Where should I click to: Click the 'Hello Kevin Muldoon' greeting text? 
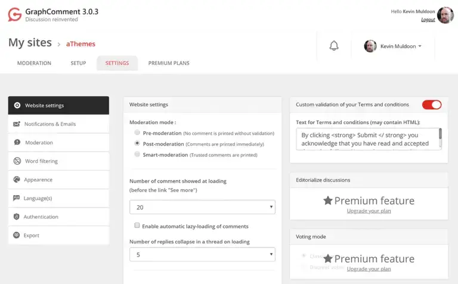[413, 11]
